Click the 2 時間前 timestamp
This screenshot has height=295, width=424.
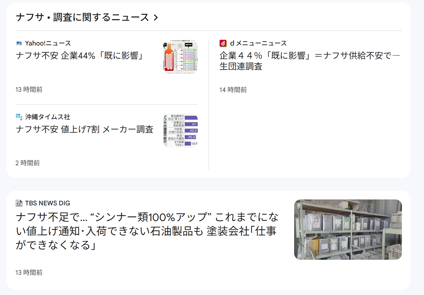[27, 163]
